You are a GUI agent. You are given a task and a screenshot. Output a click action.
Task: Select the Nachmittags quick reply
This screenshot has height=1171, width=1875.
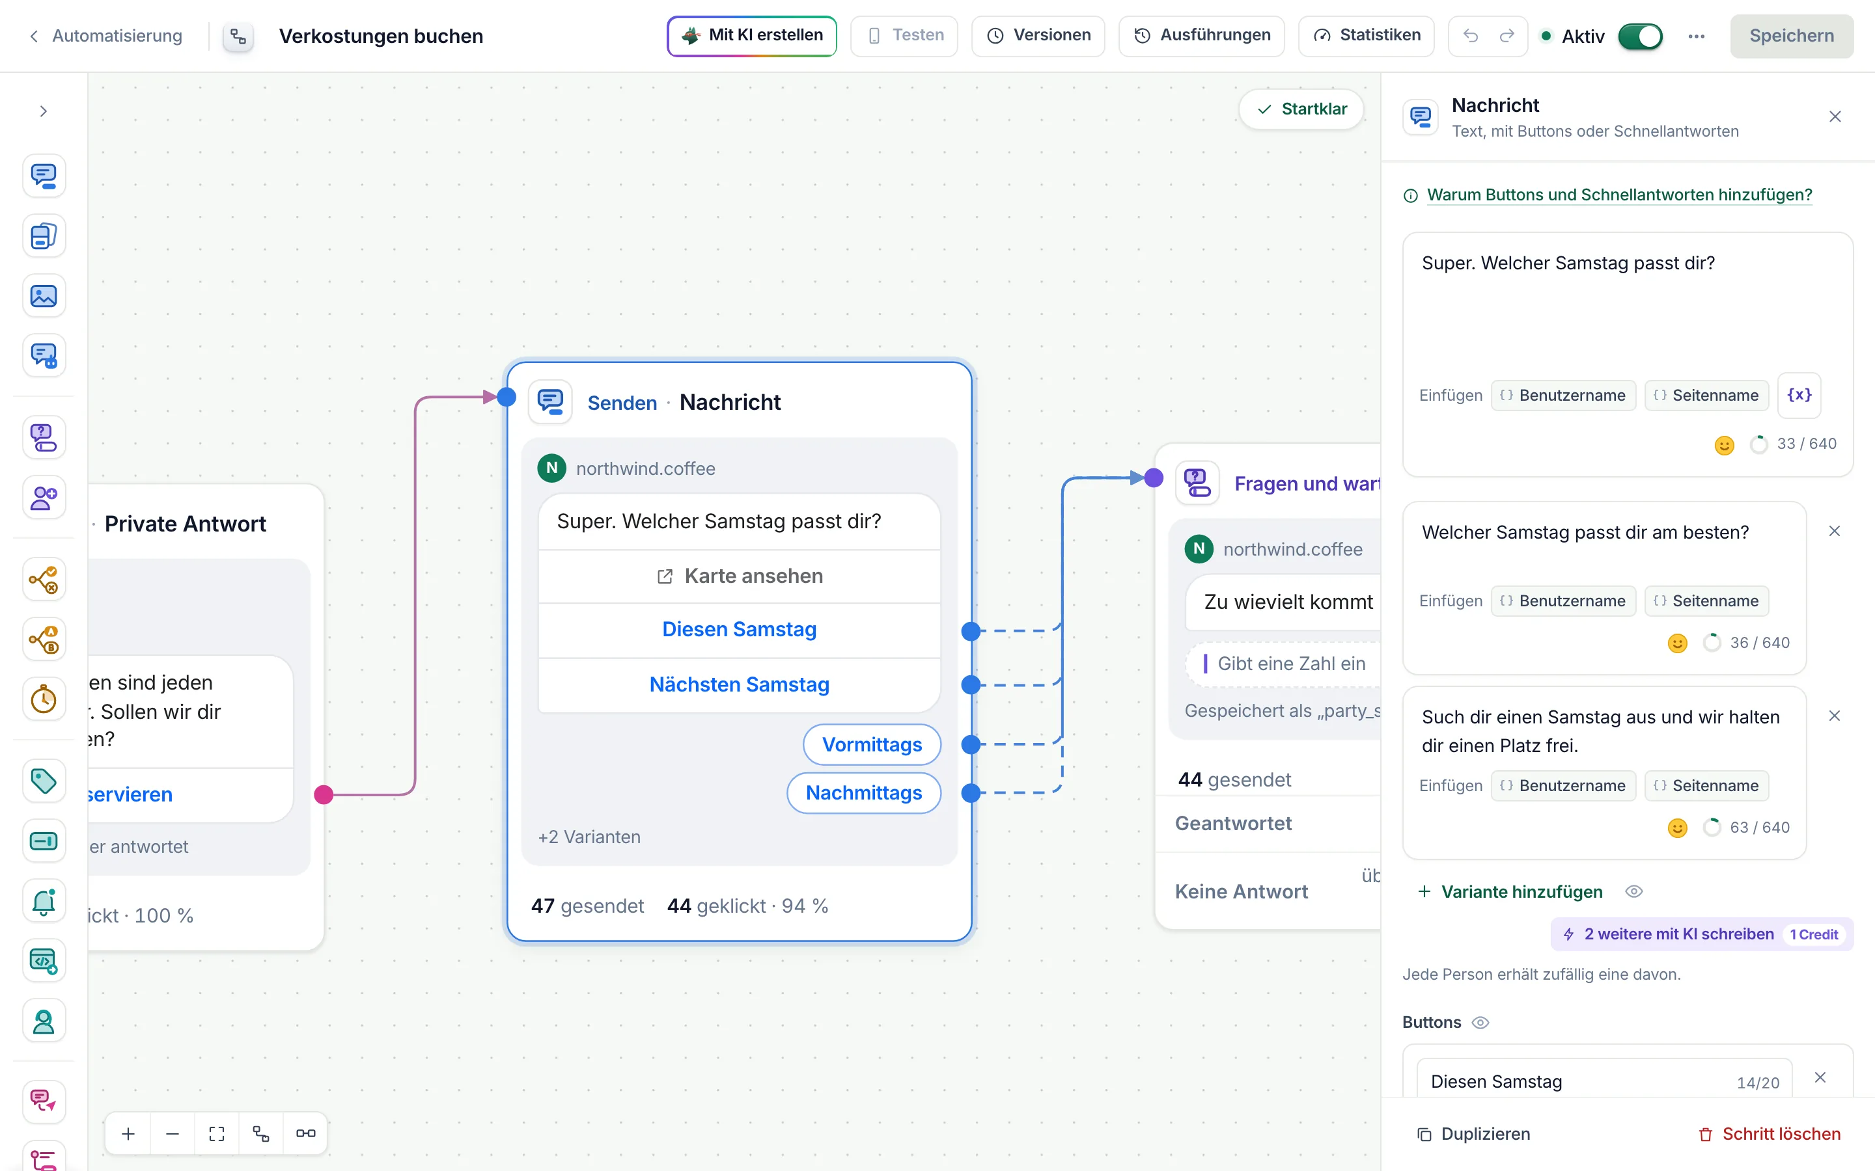[x=864, y=793]
